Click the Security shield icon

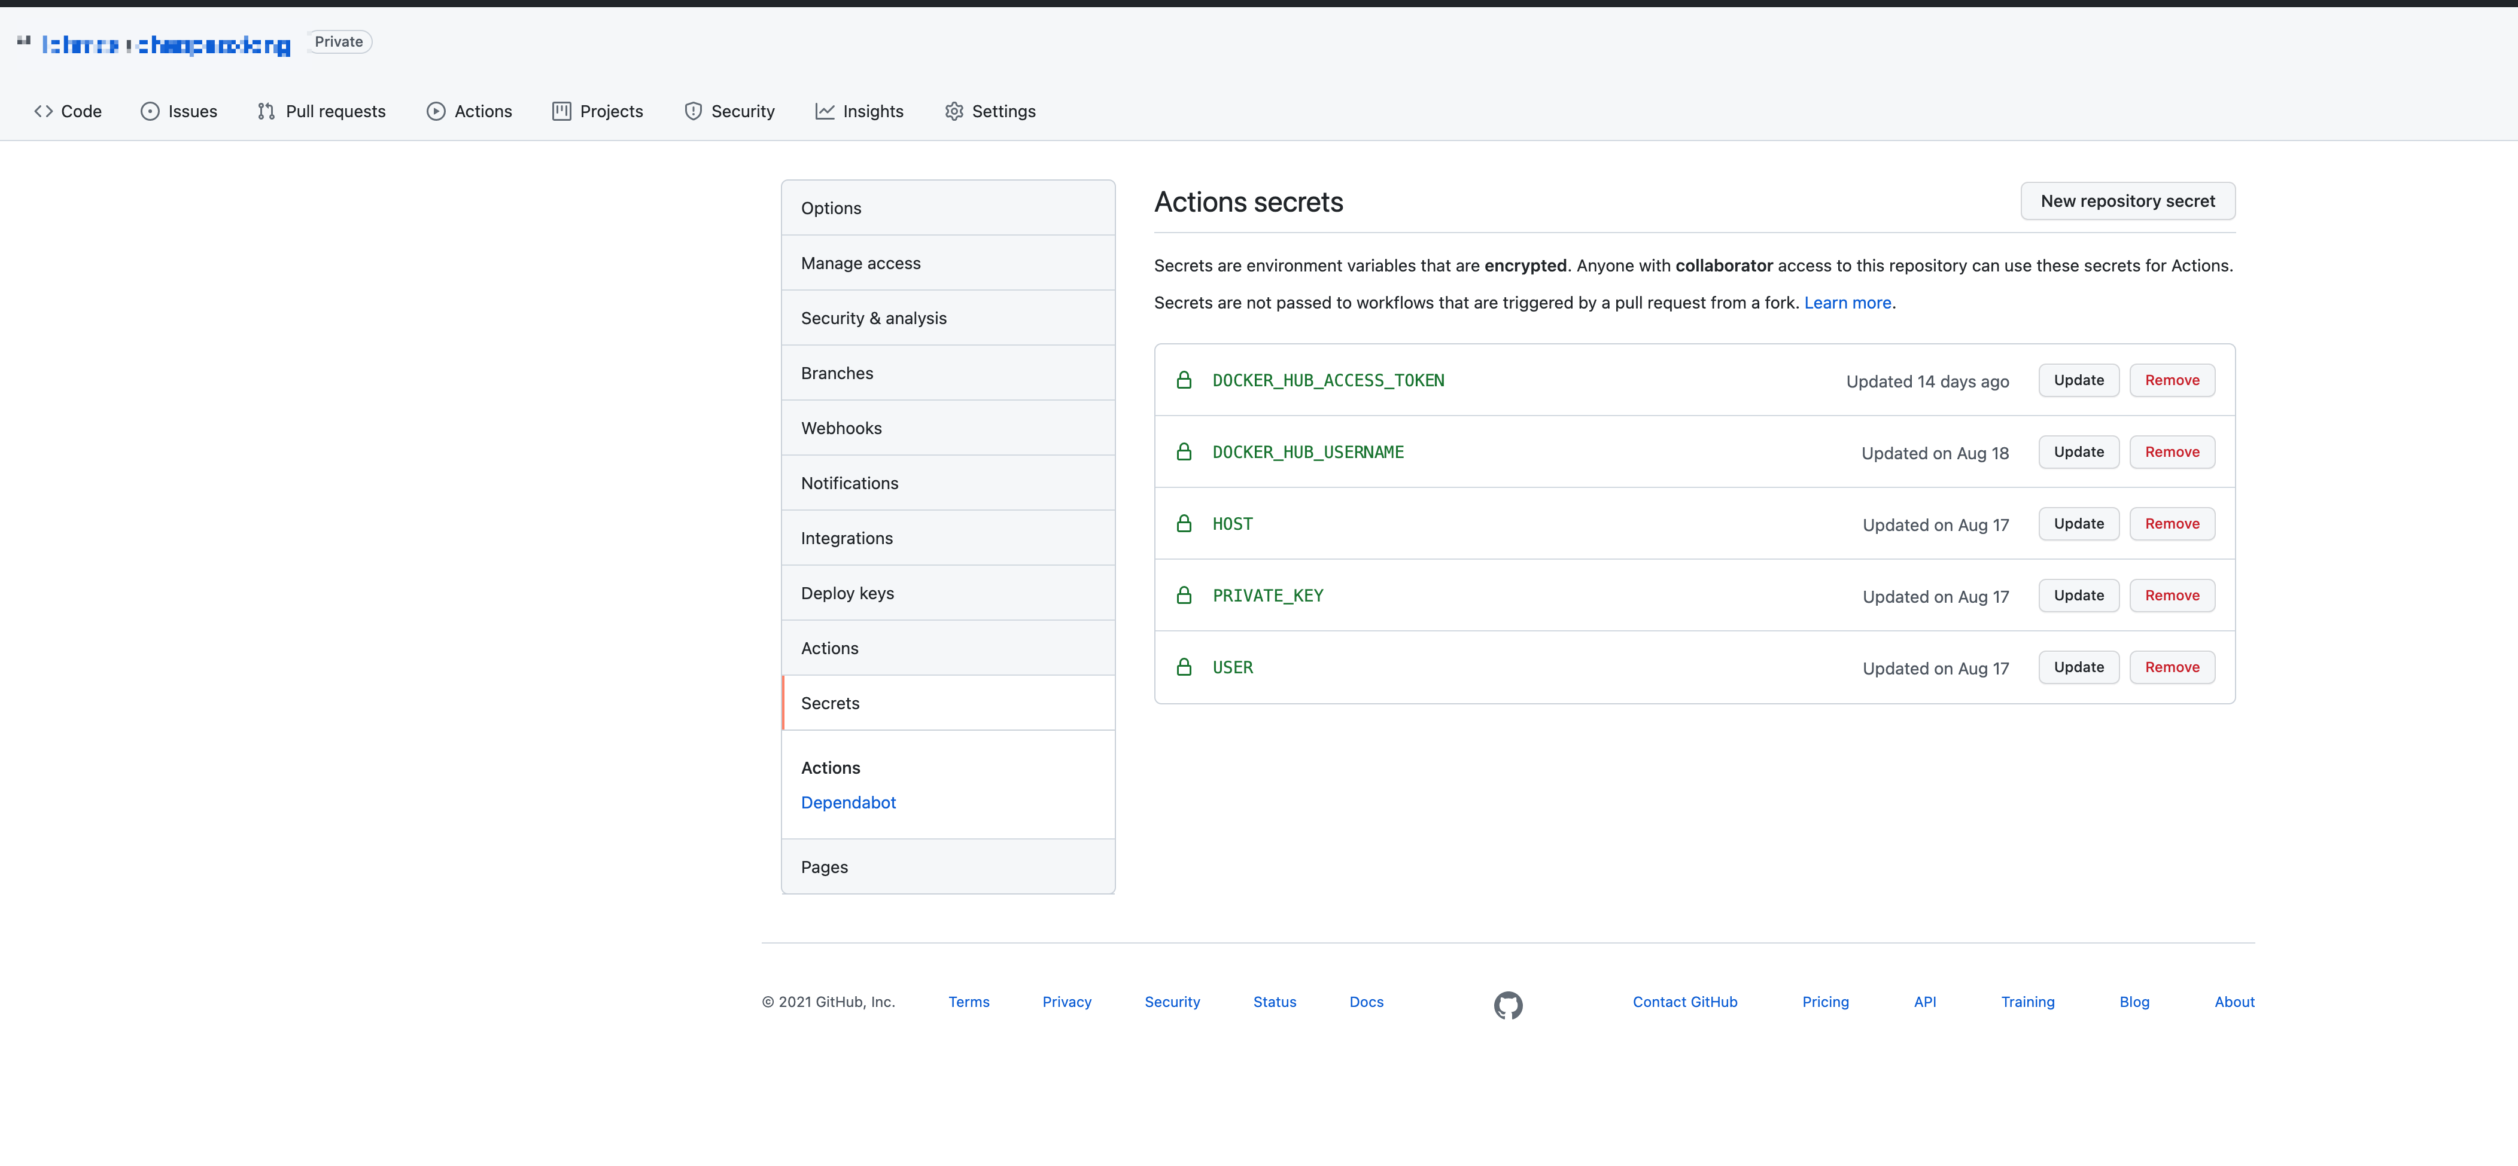tap(693, 111)
